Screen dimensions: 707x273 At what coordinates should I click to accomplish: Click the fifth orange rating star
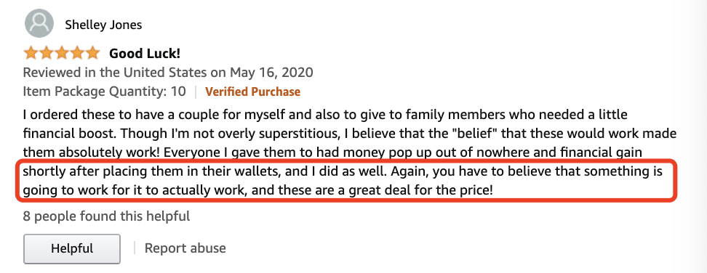tap(92, 54)
